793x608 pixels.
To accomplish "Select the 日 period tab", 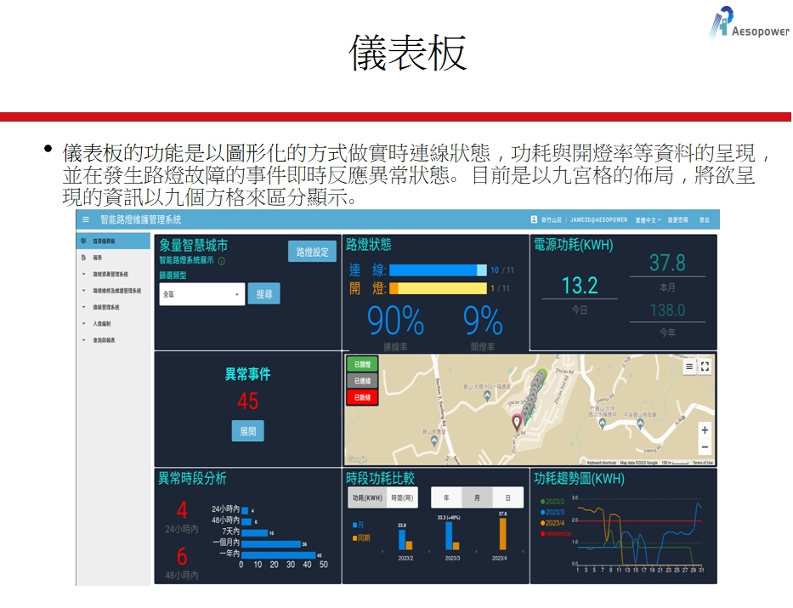I will click(507, 497).
